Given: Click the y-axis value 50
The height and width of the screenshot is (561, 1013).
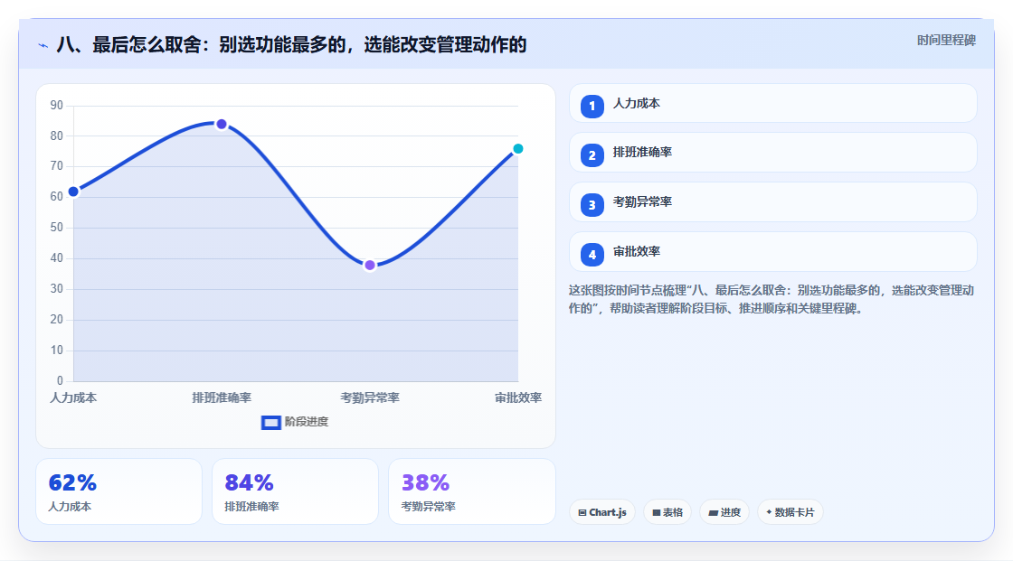Looking at the screenshot, I should pos(57,228).
